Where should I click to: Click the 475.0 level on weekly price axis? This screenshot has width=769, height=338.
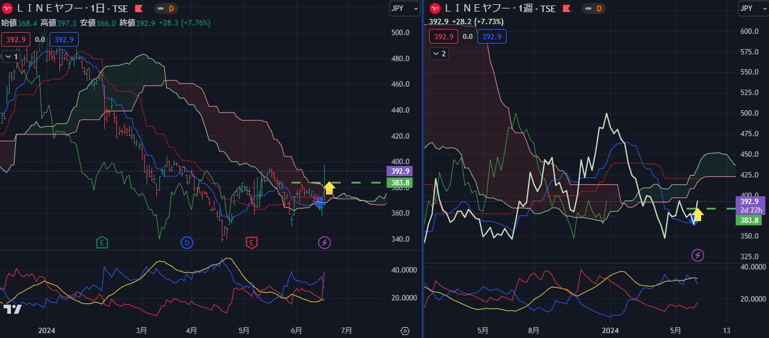[x=750, y=134]
